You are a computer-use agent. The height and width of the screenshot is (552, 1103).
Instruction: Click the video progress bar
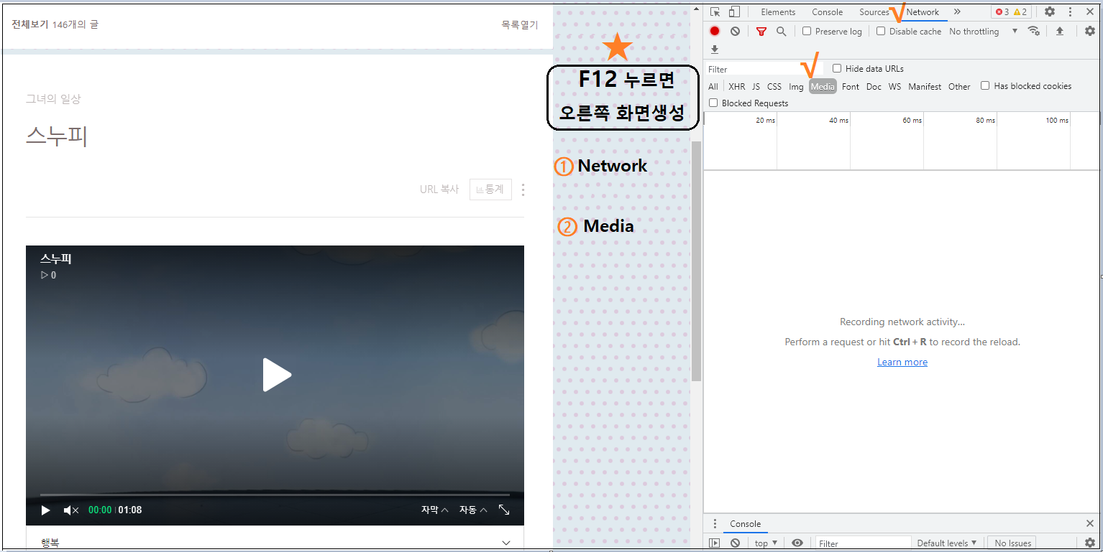(275, 495)
